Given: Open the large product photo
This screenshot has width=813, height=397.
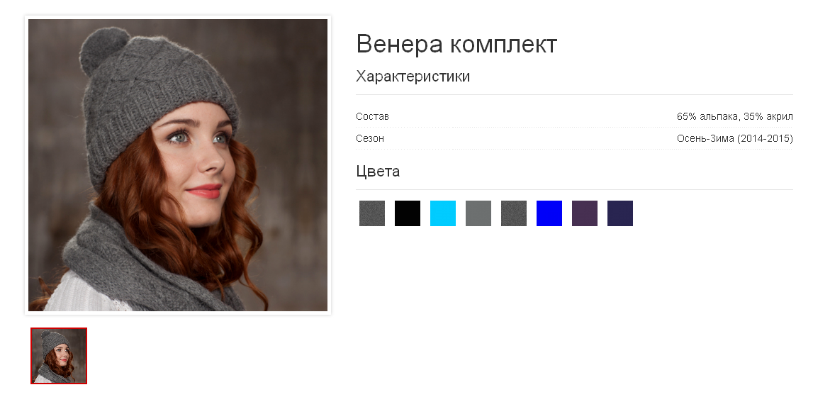Looking at the screenshot, I should [x=178, y=165].
